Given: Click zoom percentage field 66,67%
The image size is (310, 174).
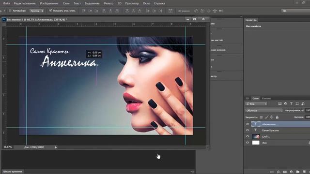Looking at the screenshot, I should click(x=8, y=147).
